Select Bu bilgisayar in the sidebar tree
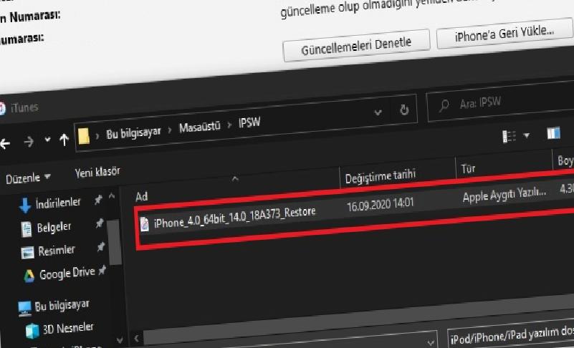Image resolution: width=574 pixels, height=348 pixels. click(x=62, y=305)
